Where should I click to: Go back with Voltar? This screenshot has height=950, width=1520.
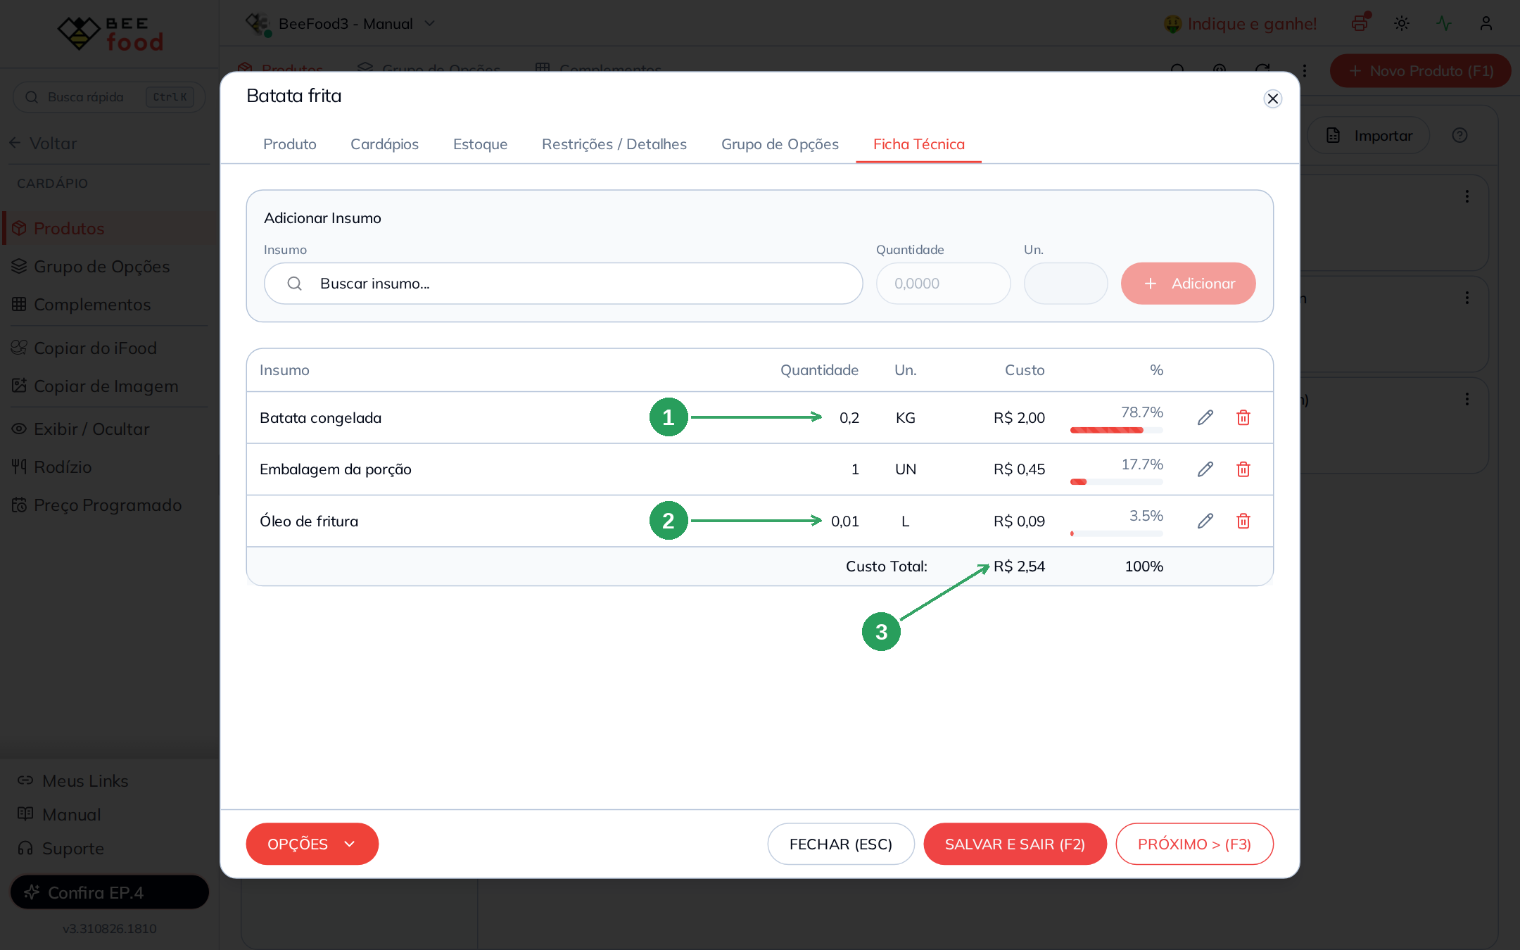[42, 143]
